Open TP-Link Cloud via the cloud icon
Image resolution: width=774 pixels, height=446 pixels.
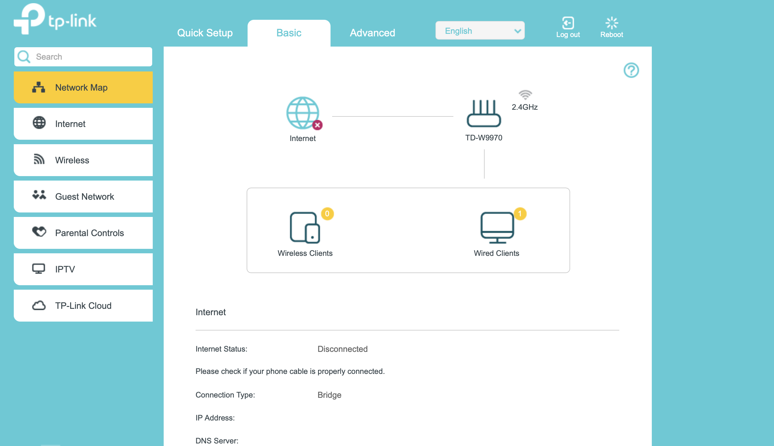39,305
